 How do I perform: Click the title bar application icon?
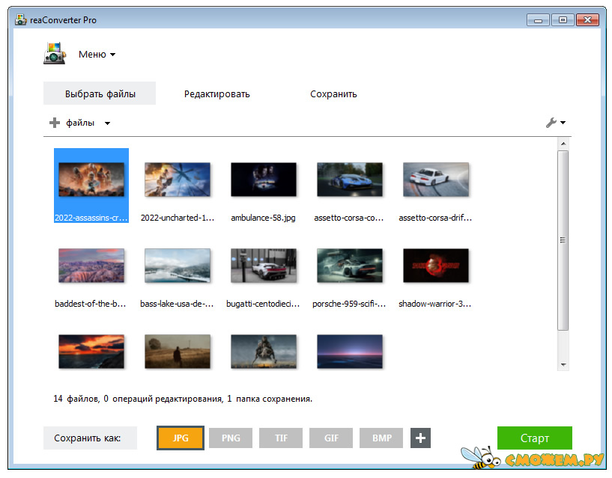(21, 20)
